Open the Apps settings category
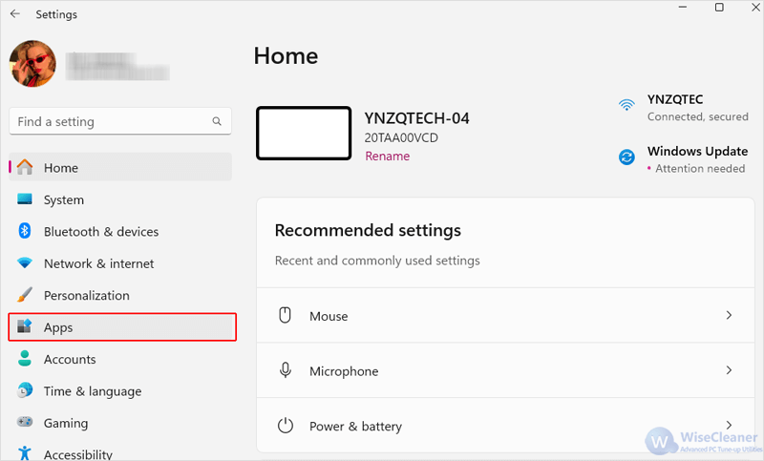Screen dimensions: 764x461 click(x=122, y=327)
